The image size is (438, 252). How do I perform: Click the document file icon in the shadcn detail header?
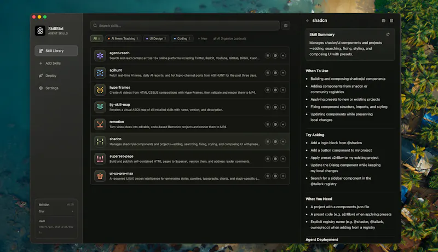[391, 20]
